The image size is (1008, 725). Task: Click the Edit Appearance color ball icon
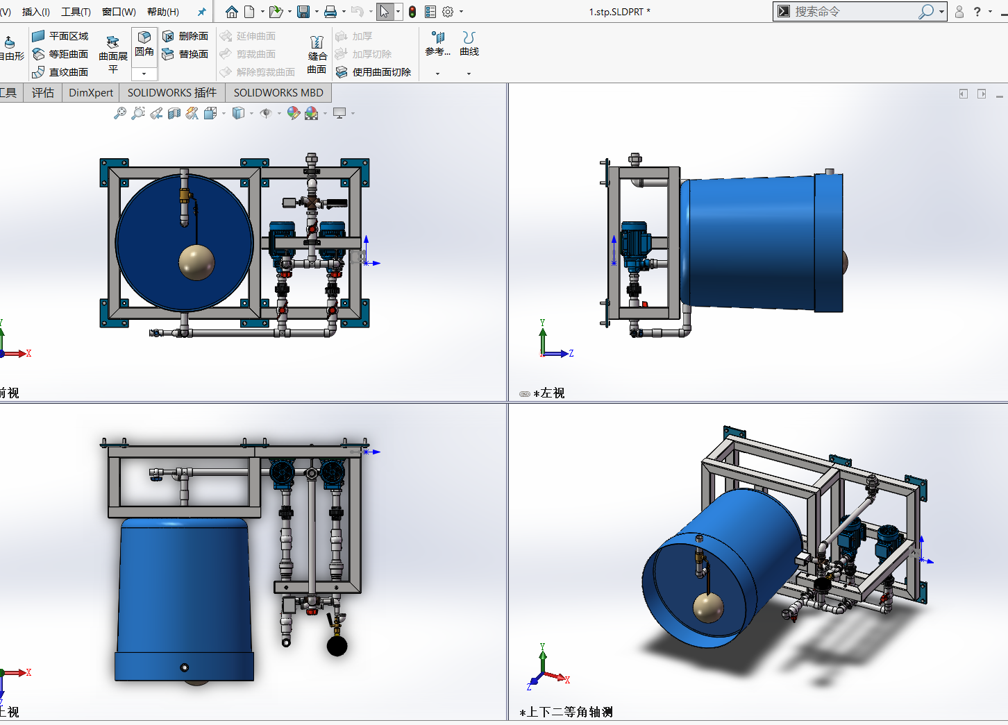coord(293,113)
